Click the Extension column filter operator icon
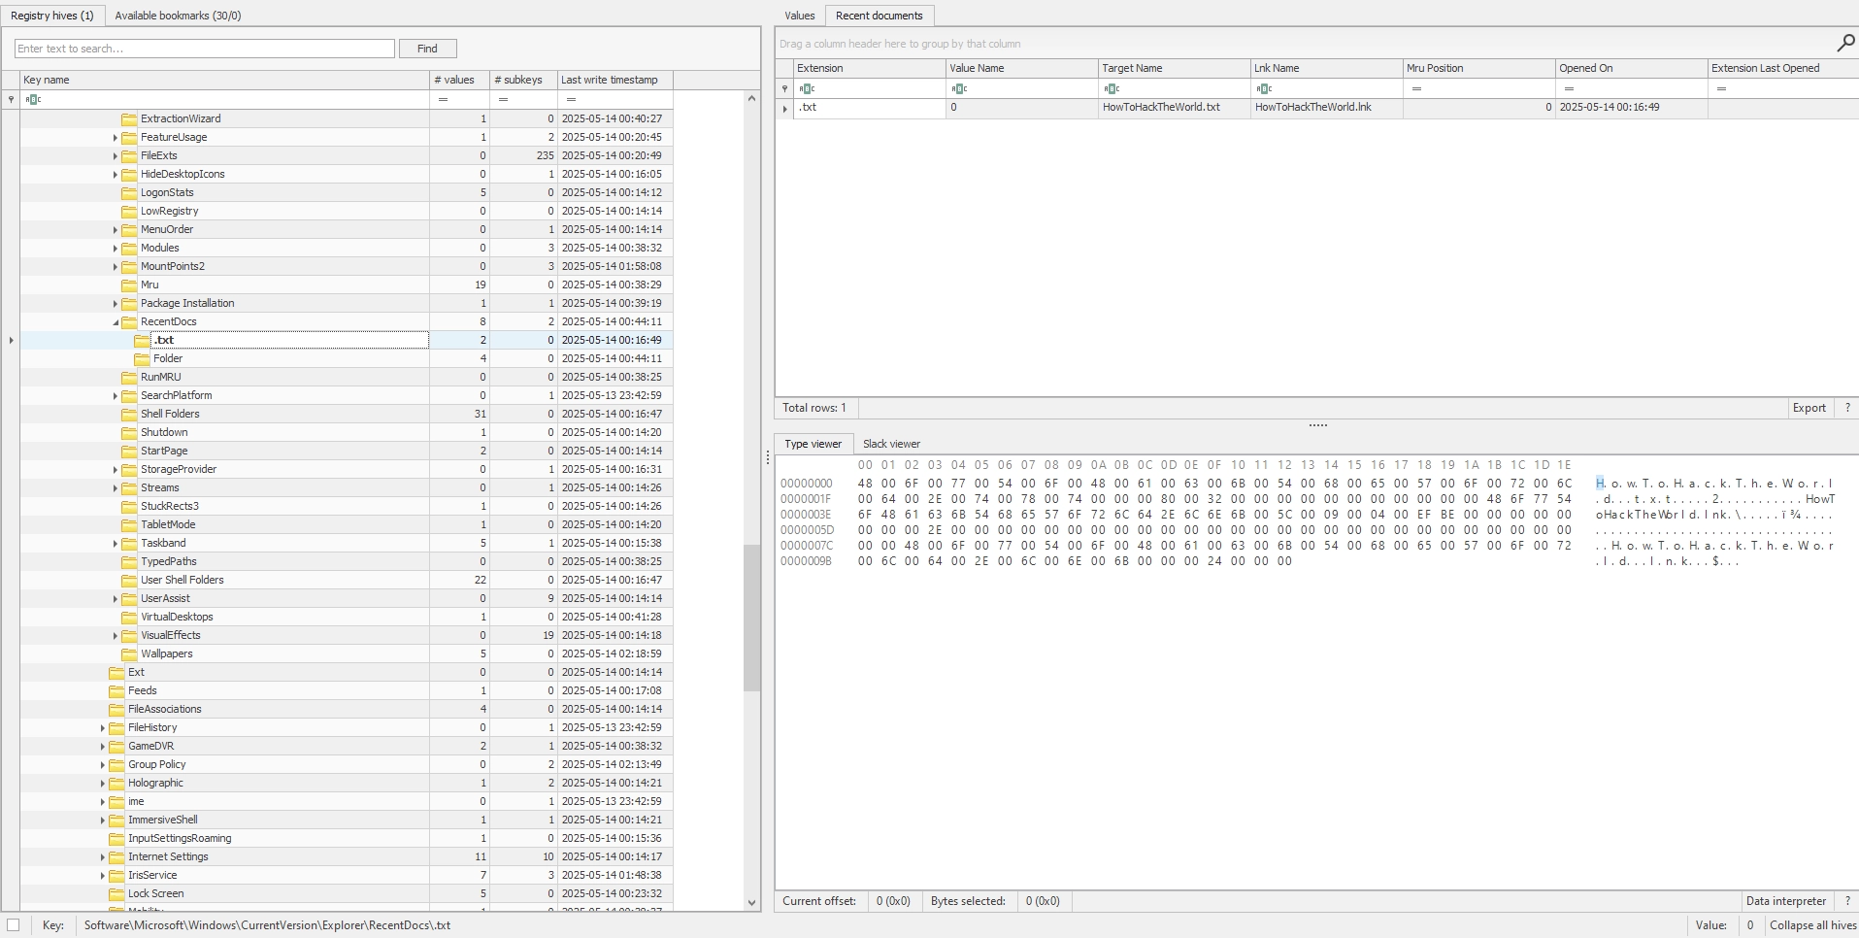Screen dimensions: 1859x938 coord(807,88)
